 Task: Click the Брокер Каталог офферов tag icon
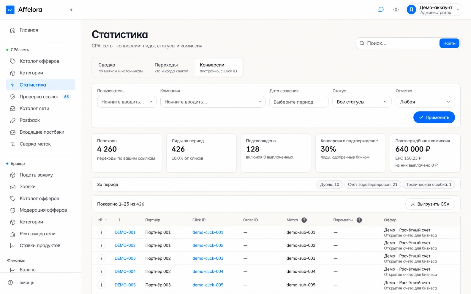click(12, 199)
